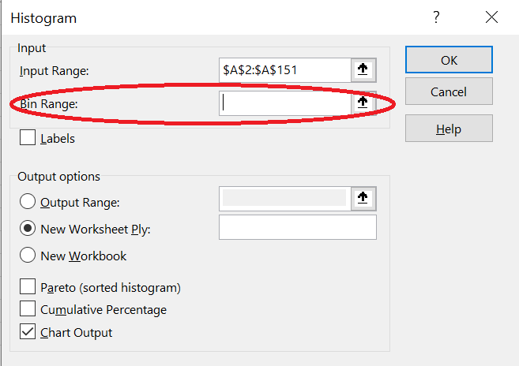Screen dimensions: 519x366
Task: Click the New Worksheet Ply name field
Action: click(x=297, y=228)
